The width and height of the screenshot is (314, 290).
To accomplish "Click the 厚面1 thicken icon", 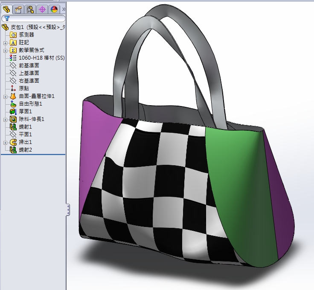I will 13,111.
